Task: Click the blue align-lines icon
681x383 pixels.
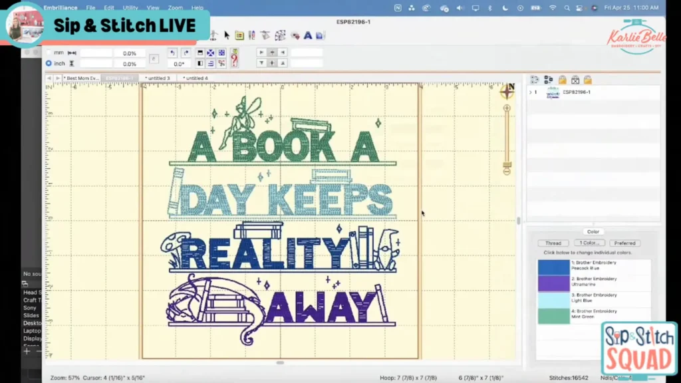Action: 211,64
